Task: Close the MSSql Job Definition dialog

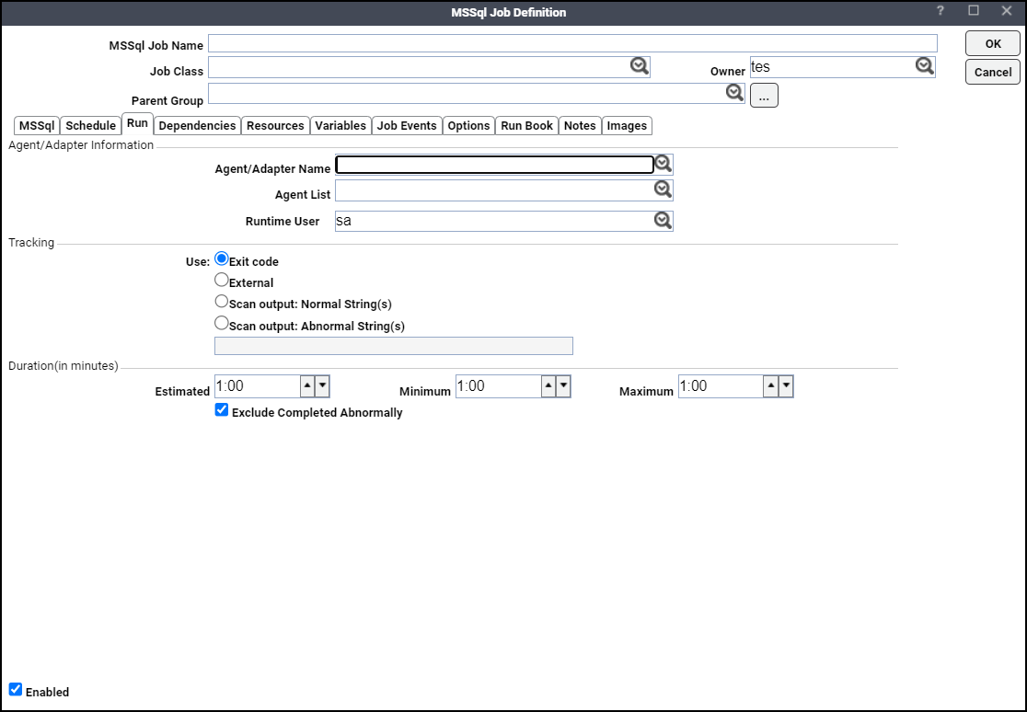Action: pyautogui.click(x=1007, y=11)
